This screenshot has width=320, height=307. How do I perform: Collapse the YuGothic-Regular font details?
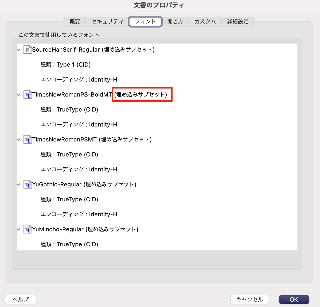(19, 185)
